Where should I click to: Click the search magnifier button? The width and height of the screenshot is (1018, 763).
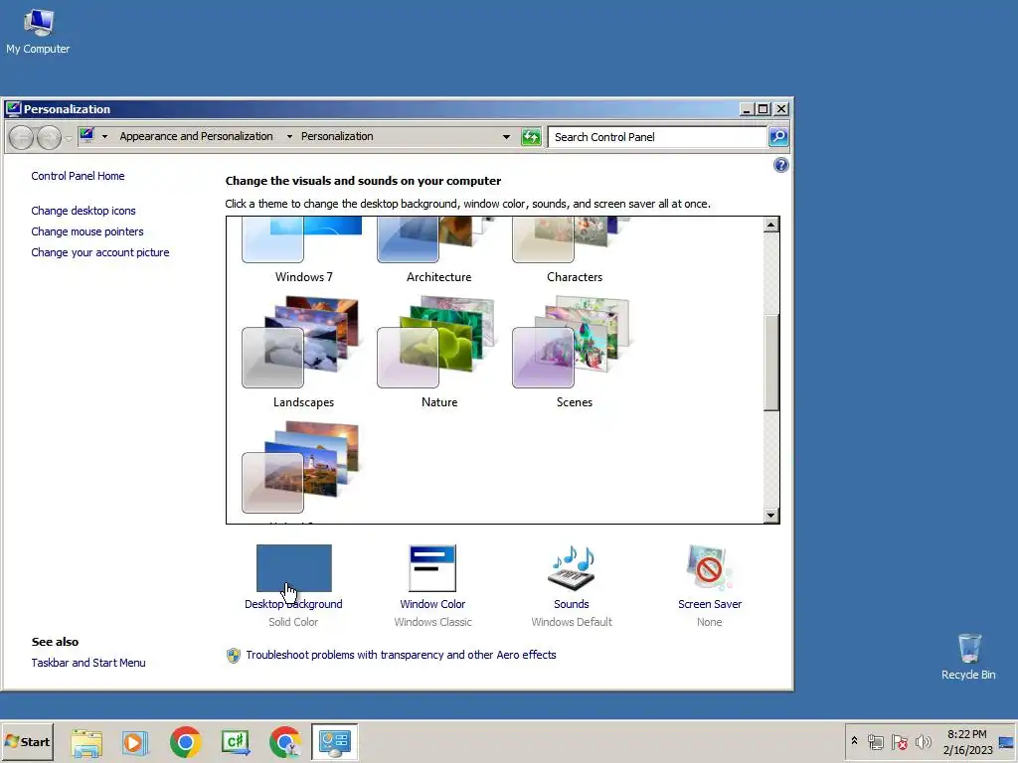point(777,137)
